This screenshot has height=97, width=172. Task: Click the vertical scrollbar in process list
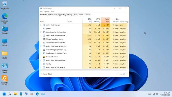128,27
